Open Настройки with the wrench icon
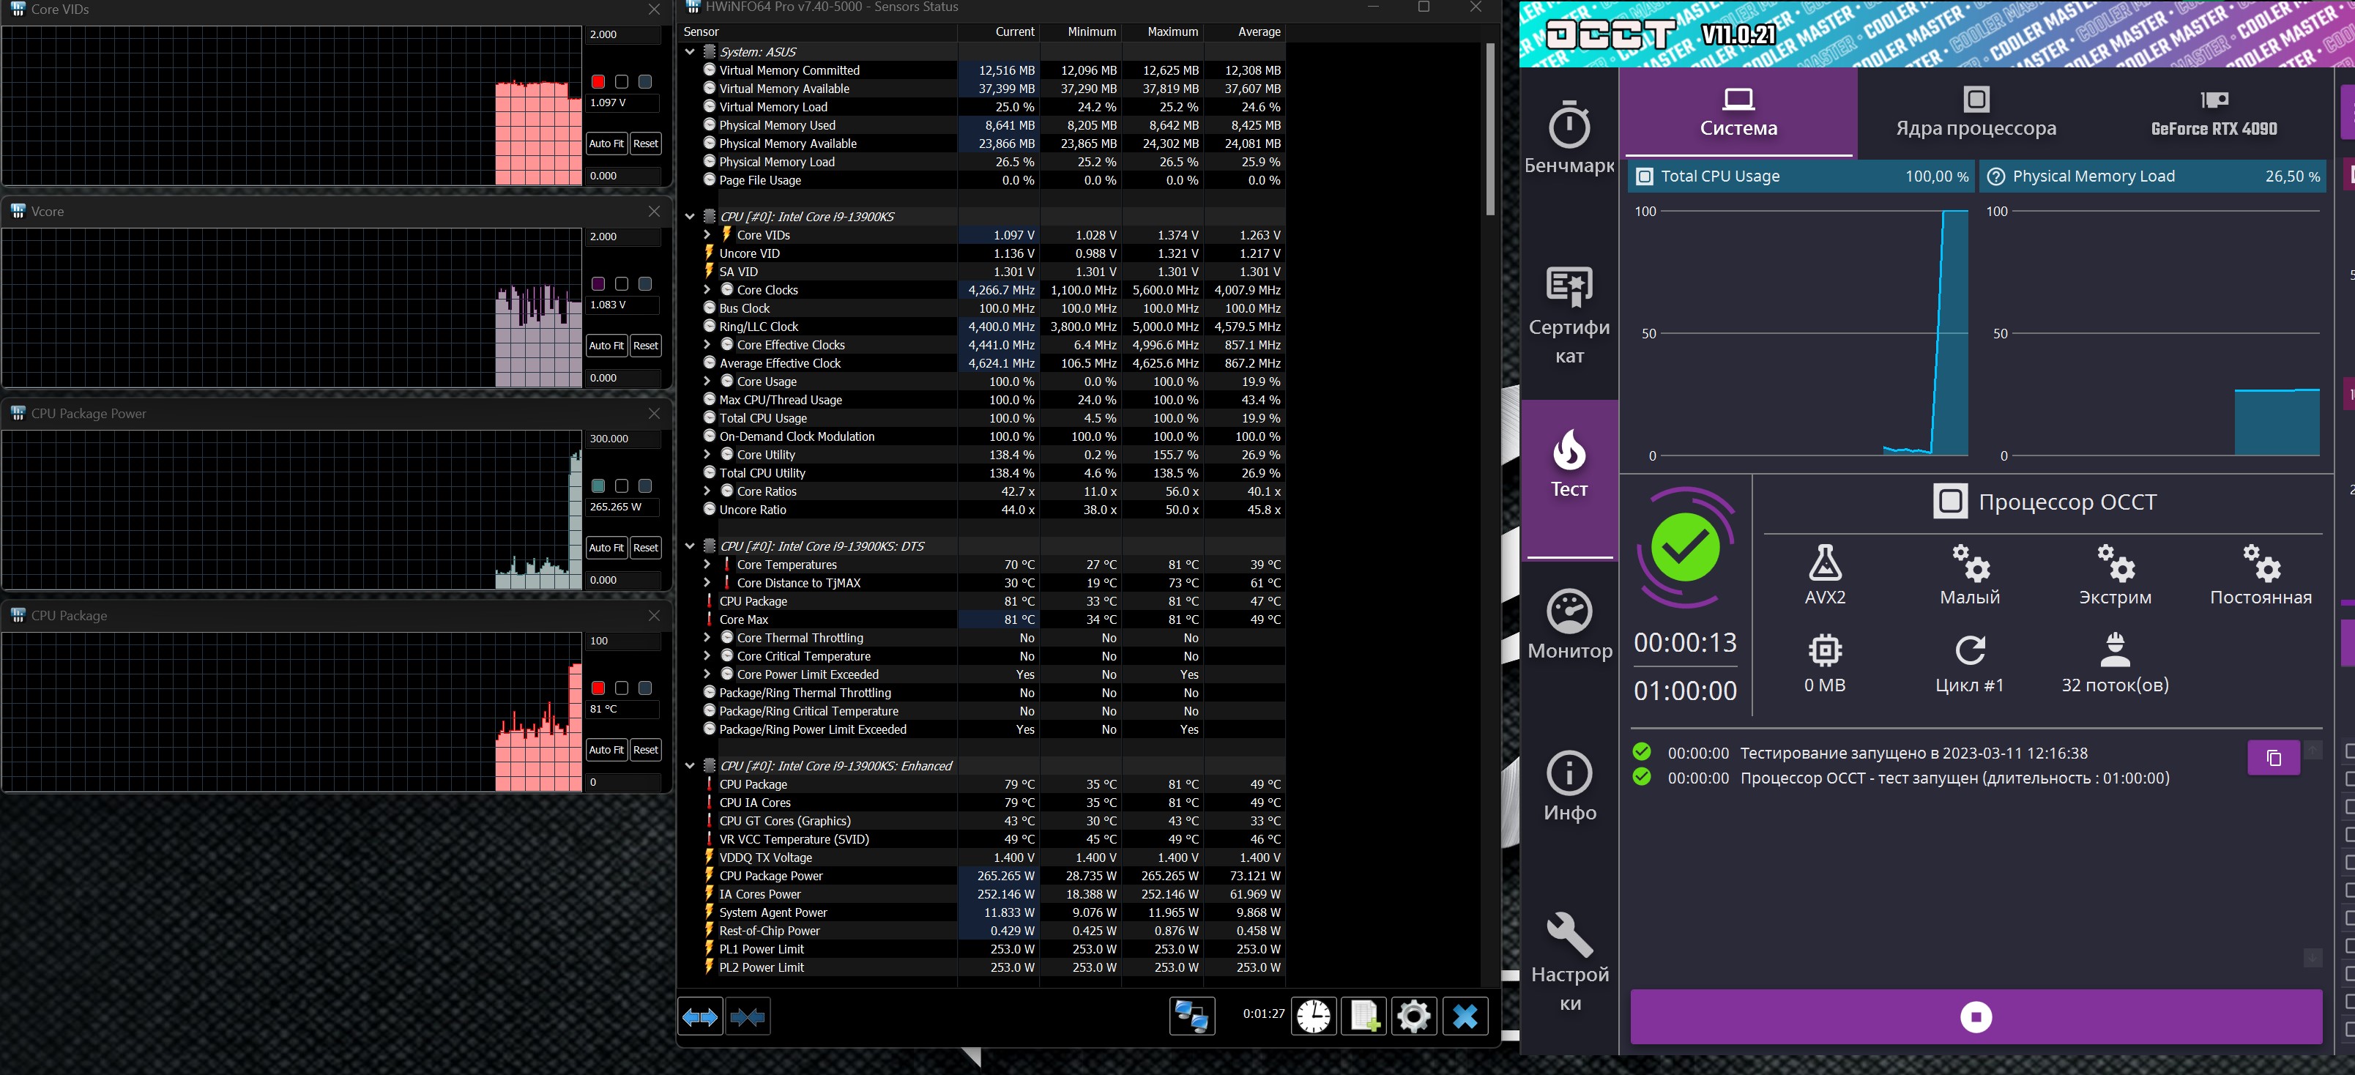 pyautogui.click(x=1569, y=960)
